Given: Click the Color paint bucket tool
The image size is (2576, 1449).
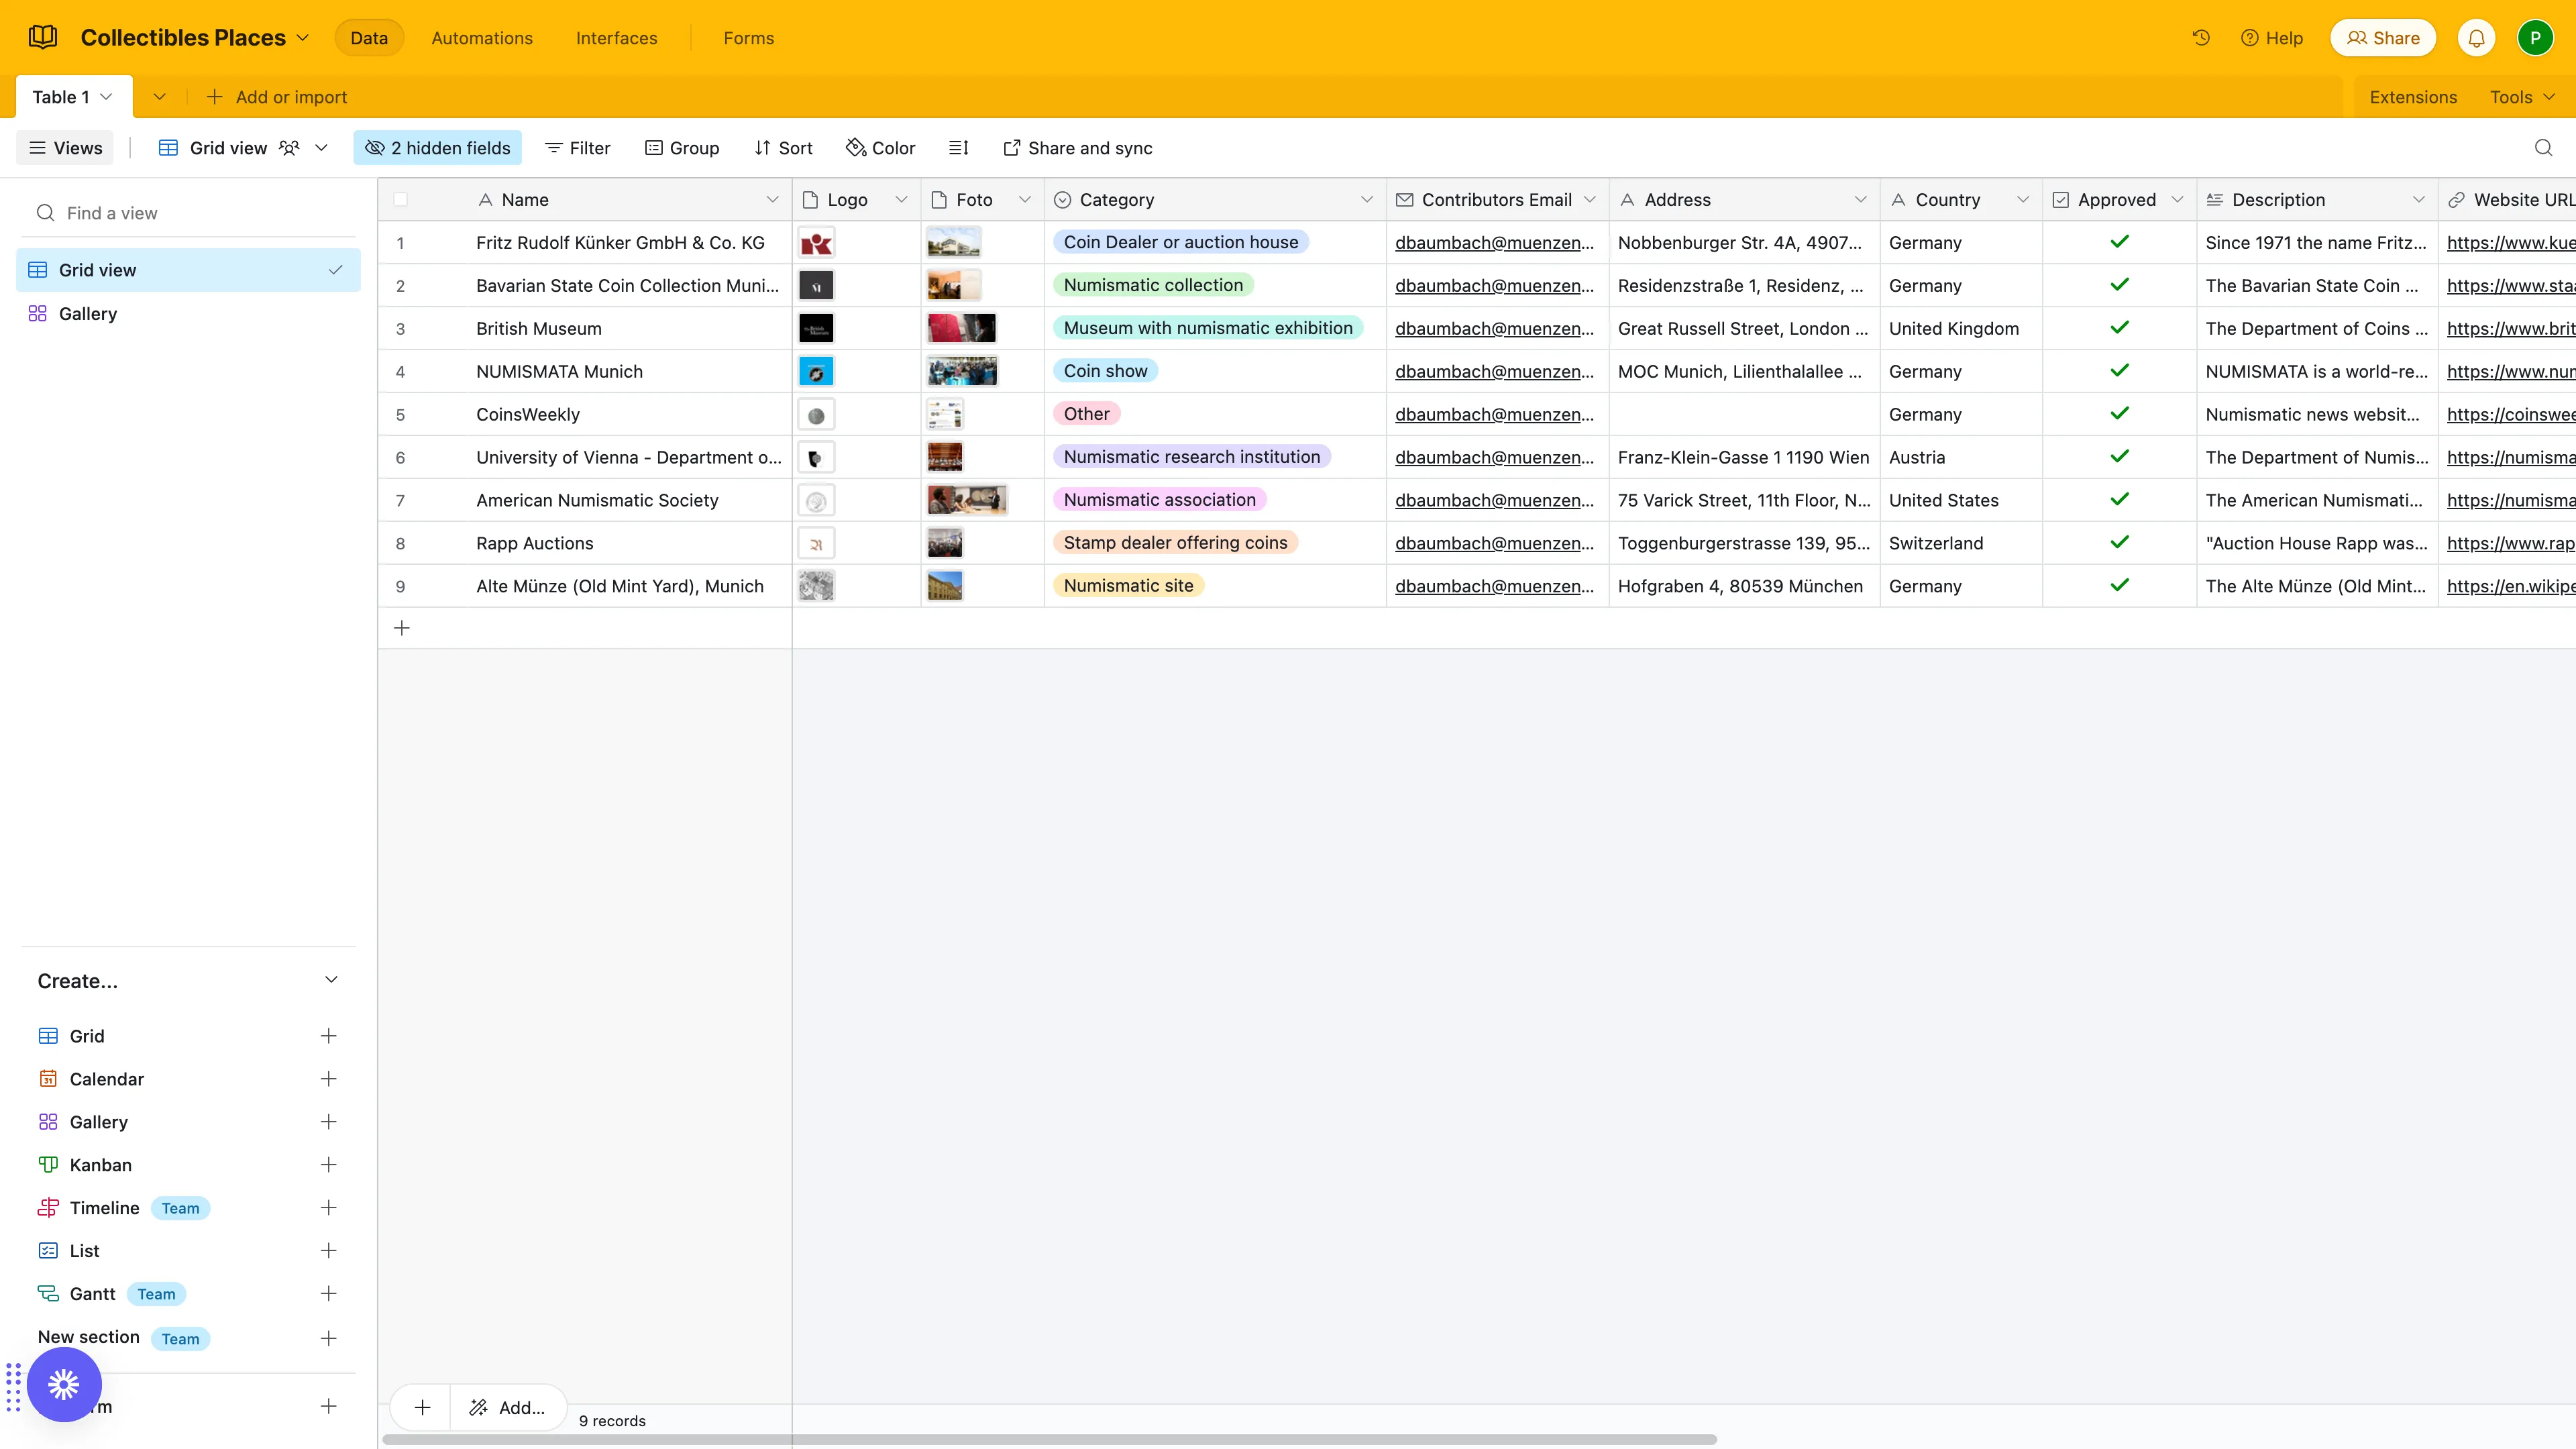Looking at the screenshot, I should (x=880, y=148).
